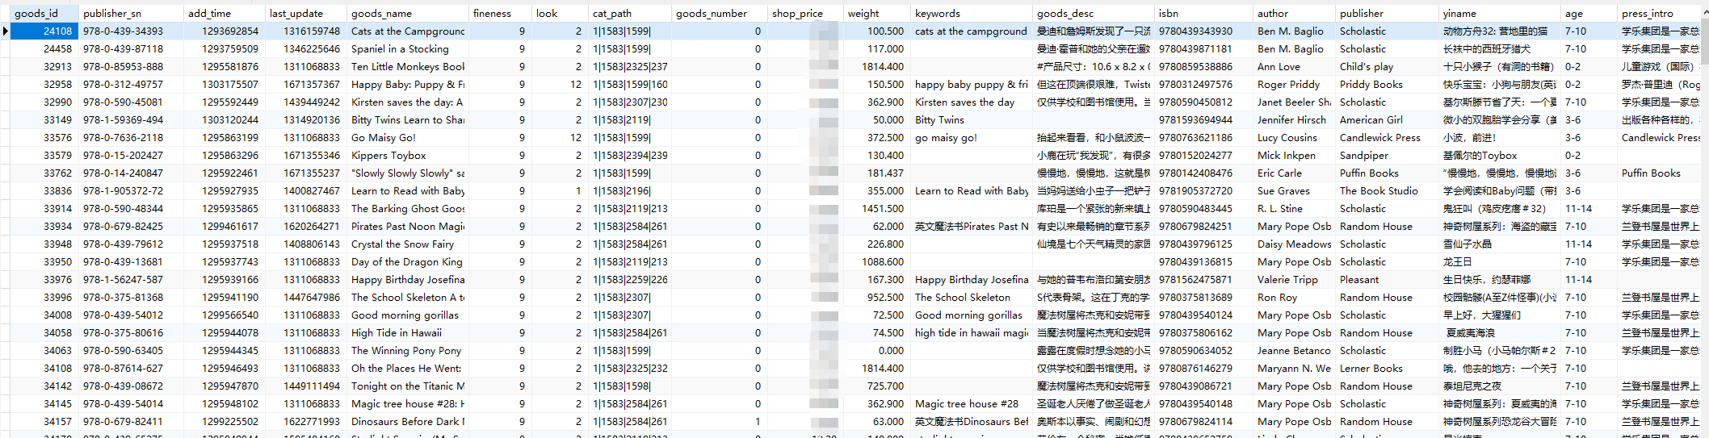Viewport: 1709px width, 438px height.
Task: Click last_update cell 1620264271
Action: tap(306, 226)
